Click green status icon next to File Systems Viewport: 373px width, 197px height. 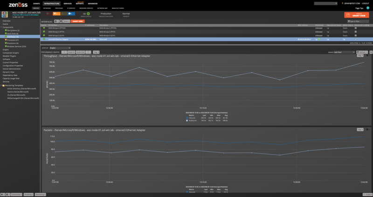[6, 30]
